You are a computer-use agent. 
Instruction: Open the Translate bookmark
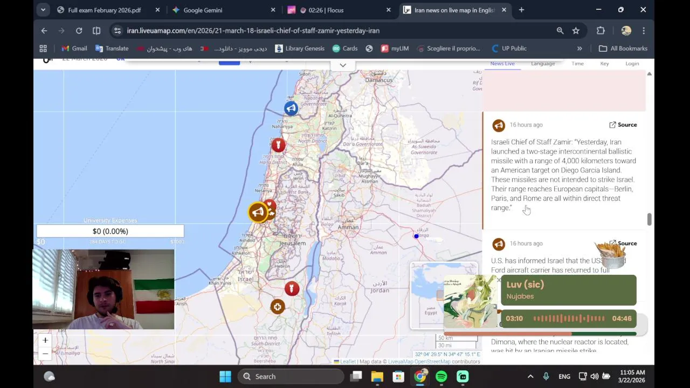pyautogui.click(x=112, y=48)
